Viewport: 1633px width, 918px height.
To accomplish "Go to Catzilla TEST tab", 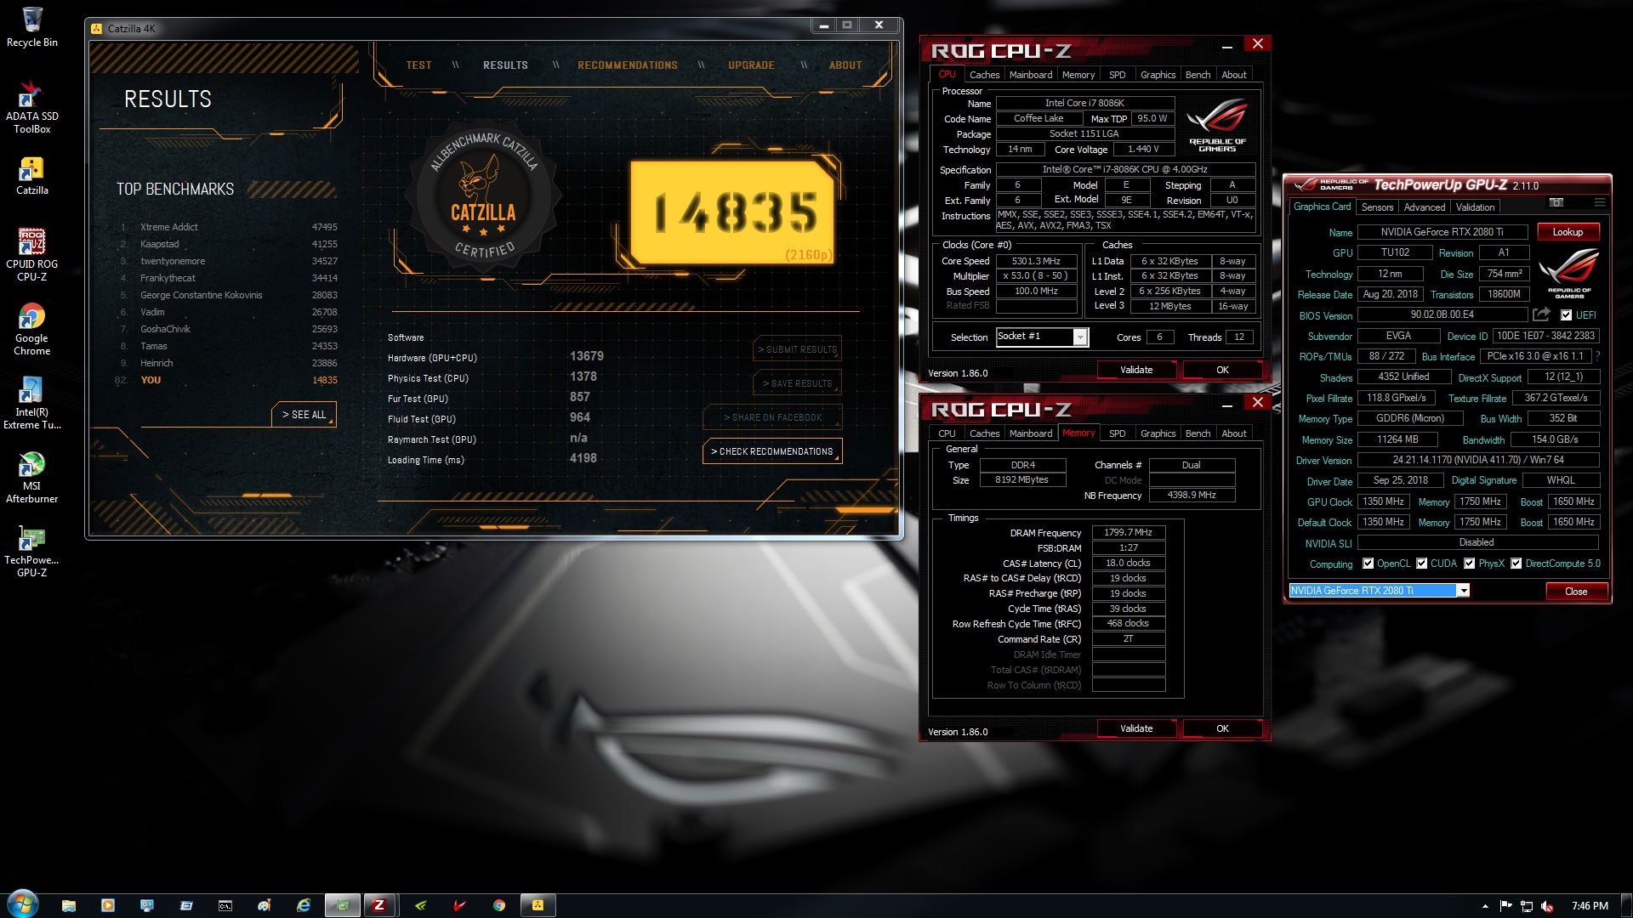I will [418, 65].
